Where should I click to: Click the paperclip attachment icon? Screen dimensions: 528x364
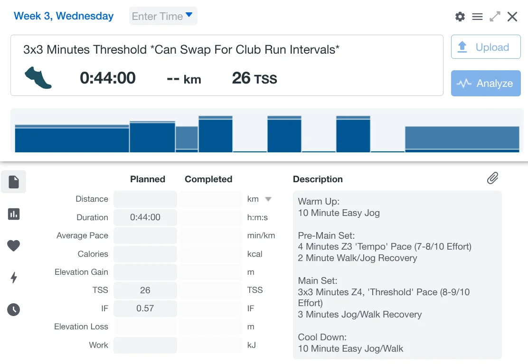pos(492,178)
